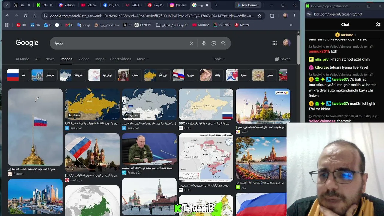Viewport: 384px width, 216px height.
Task: Open the Putin image from France 24
Action: pos(149,149)
